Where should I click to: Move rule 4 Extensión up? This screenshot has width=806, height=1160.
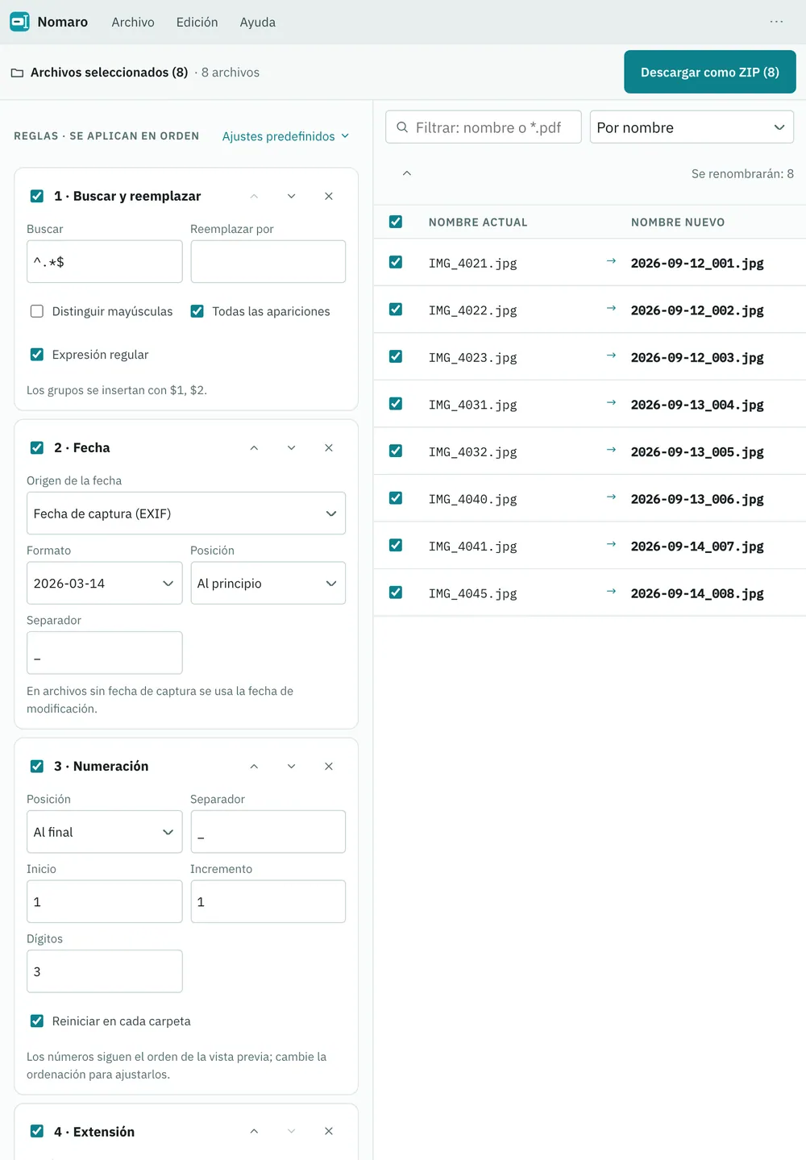coord(254,1131)
